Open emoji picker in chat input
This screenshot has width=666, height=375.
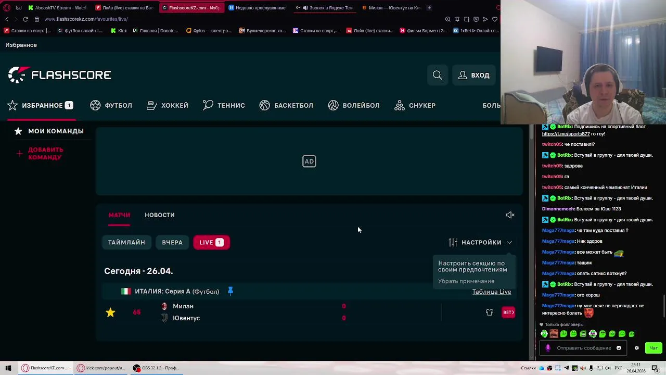pos(619,348)
